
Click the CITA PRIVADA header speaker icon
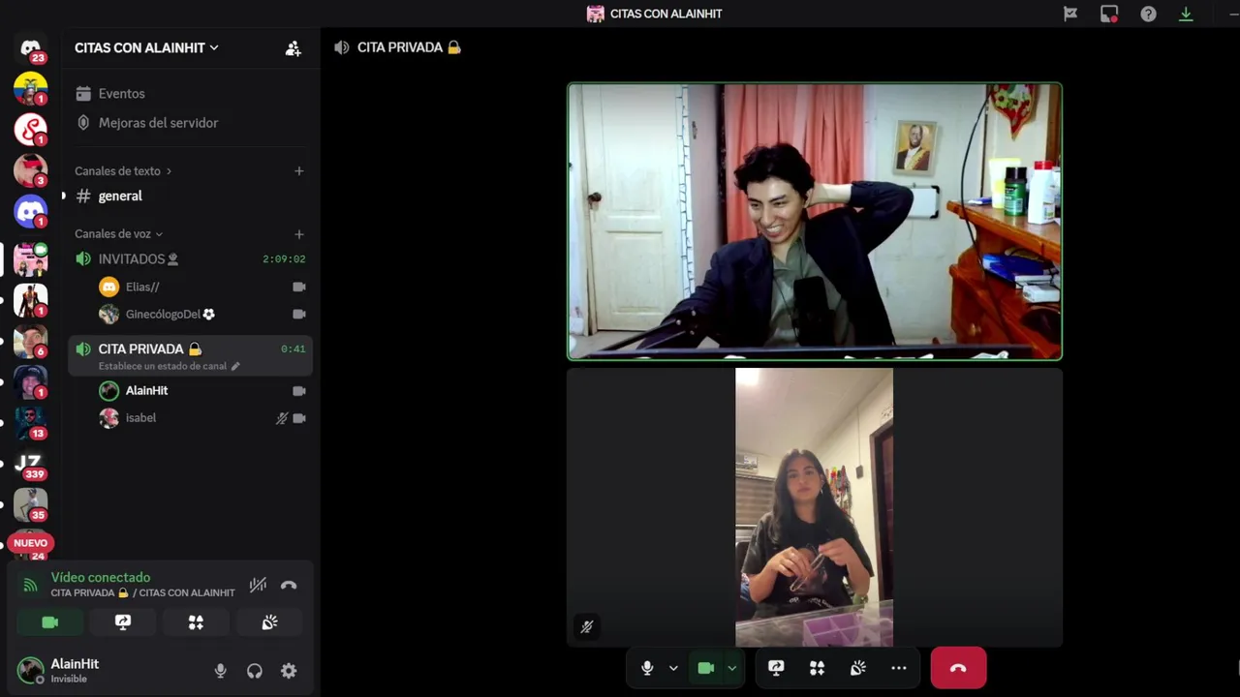[342, 47]
